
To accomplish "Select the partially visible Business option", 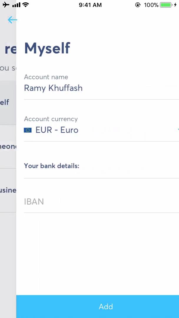I will [7, 190].
